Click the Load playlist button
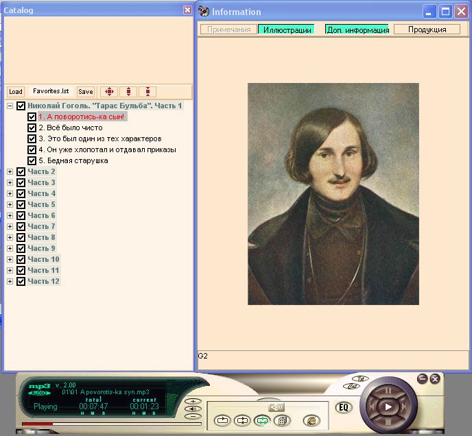Screen dimensions: 472x436 [x=15, y=91]
